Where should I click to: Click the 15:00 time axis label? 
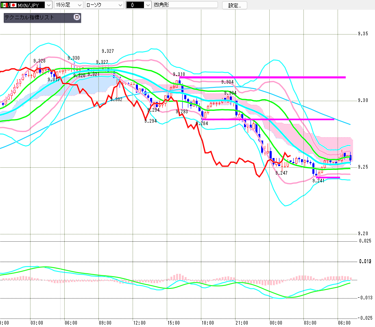click(x=173, y=323)
